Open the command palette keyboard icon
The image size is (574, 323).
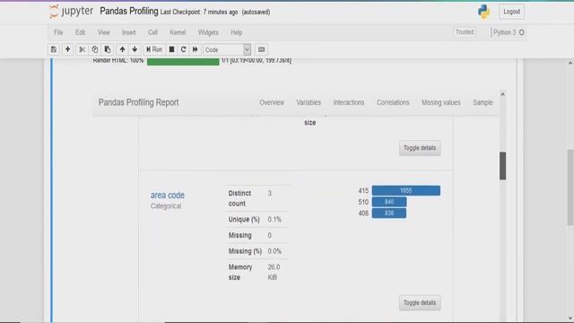(261, 49)
